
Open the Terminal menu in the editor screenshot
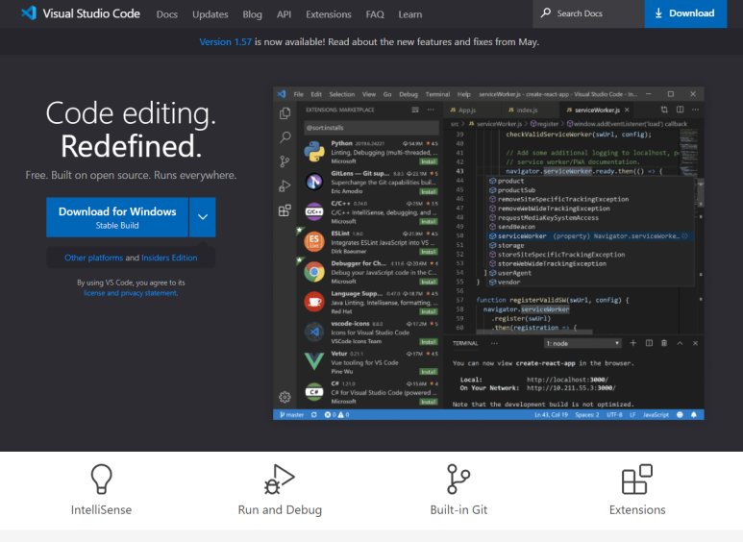click(437, 94)
